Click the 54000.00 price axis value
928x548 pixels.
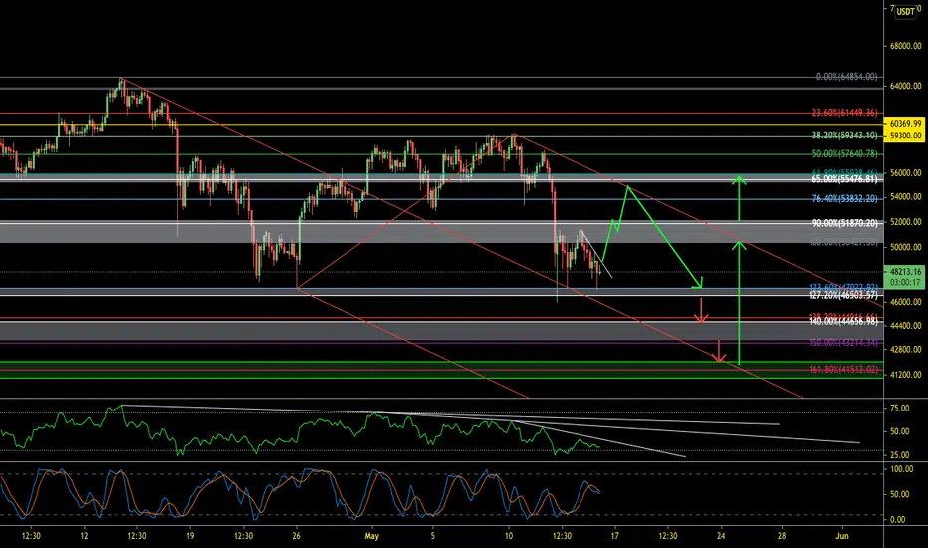pyautogui.click(x=905, y=196)
